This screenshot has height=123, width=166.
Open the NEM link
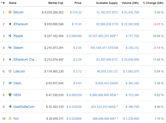[x=17, y=95]
